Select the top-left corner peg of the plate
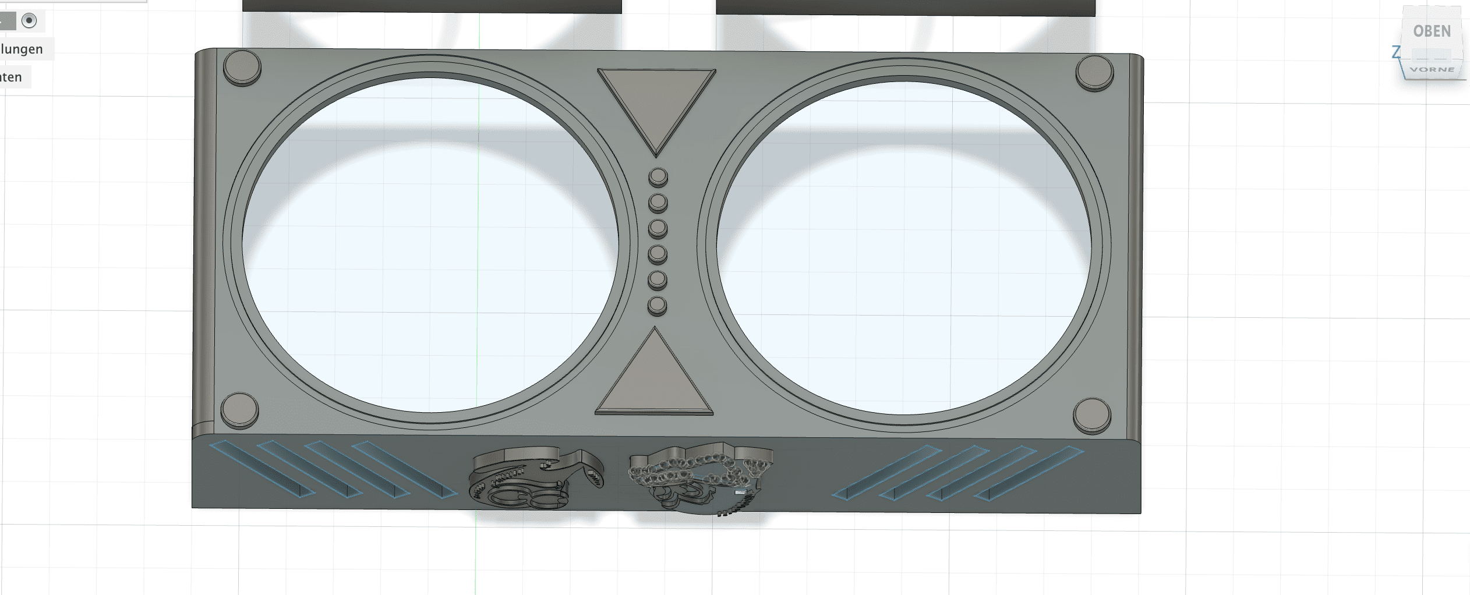The image size is (1470, 595). pos(242,68)
